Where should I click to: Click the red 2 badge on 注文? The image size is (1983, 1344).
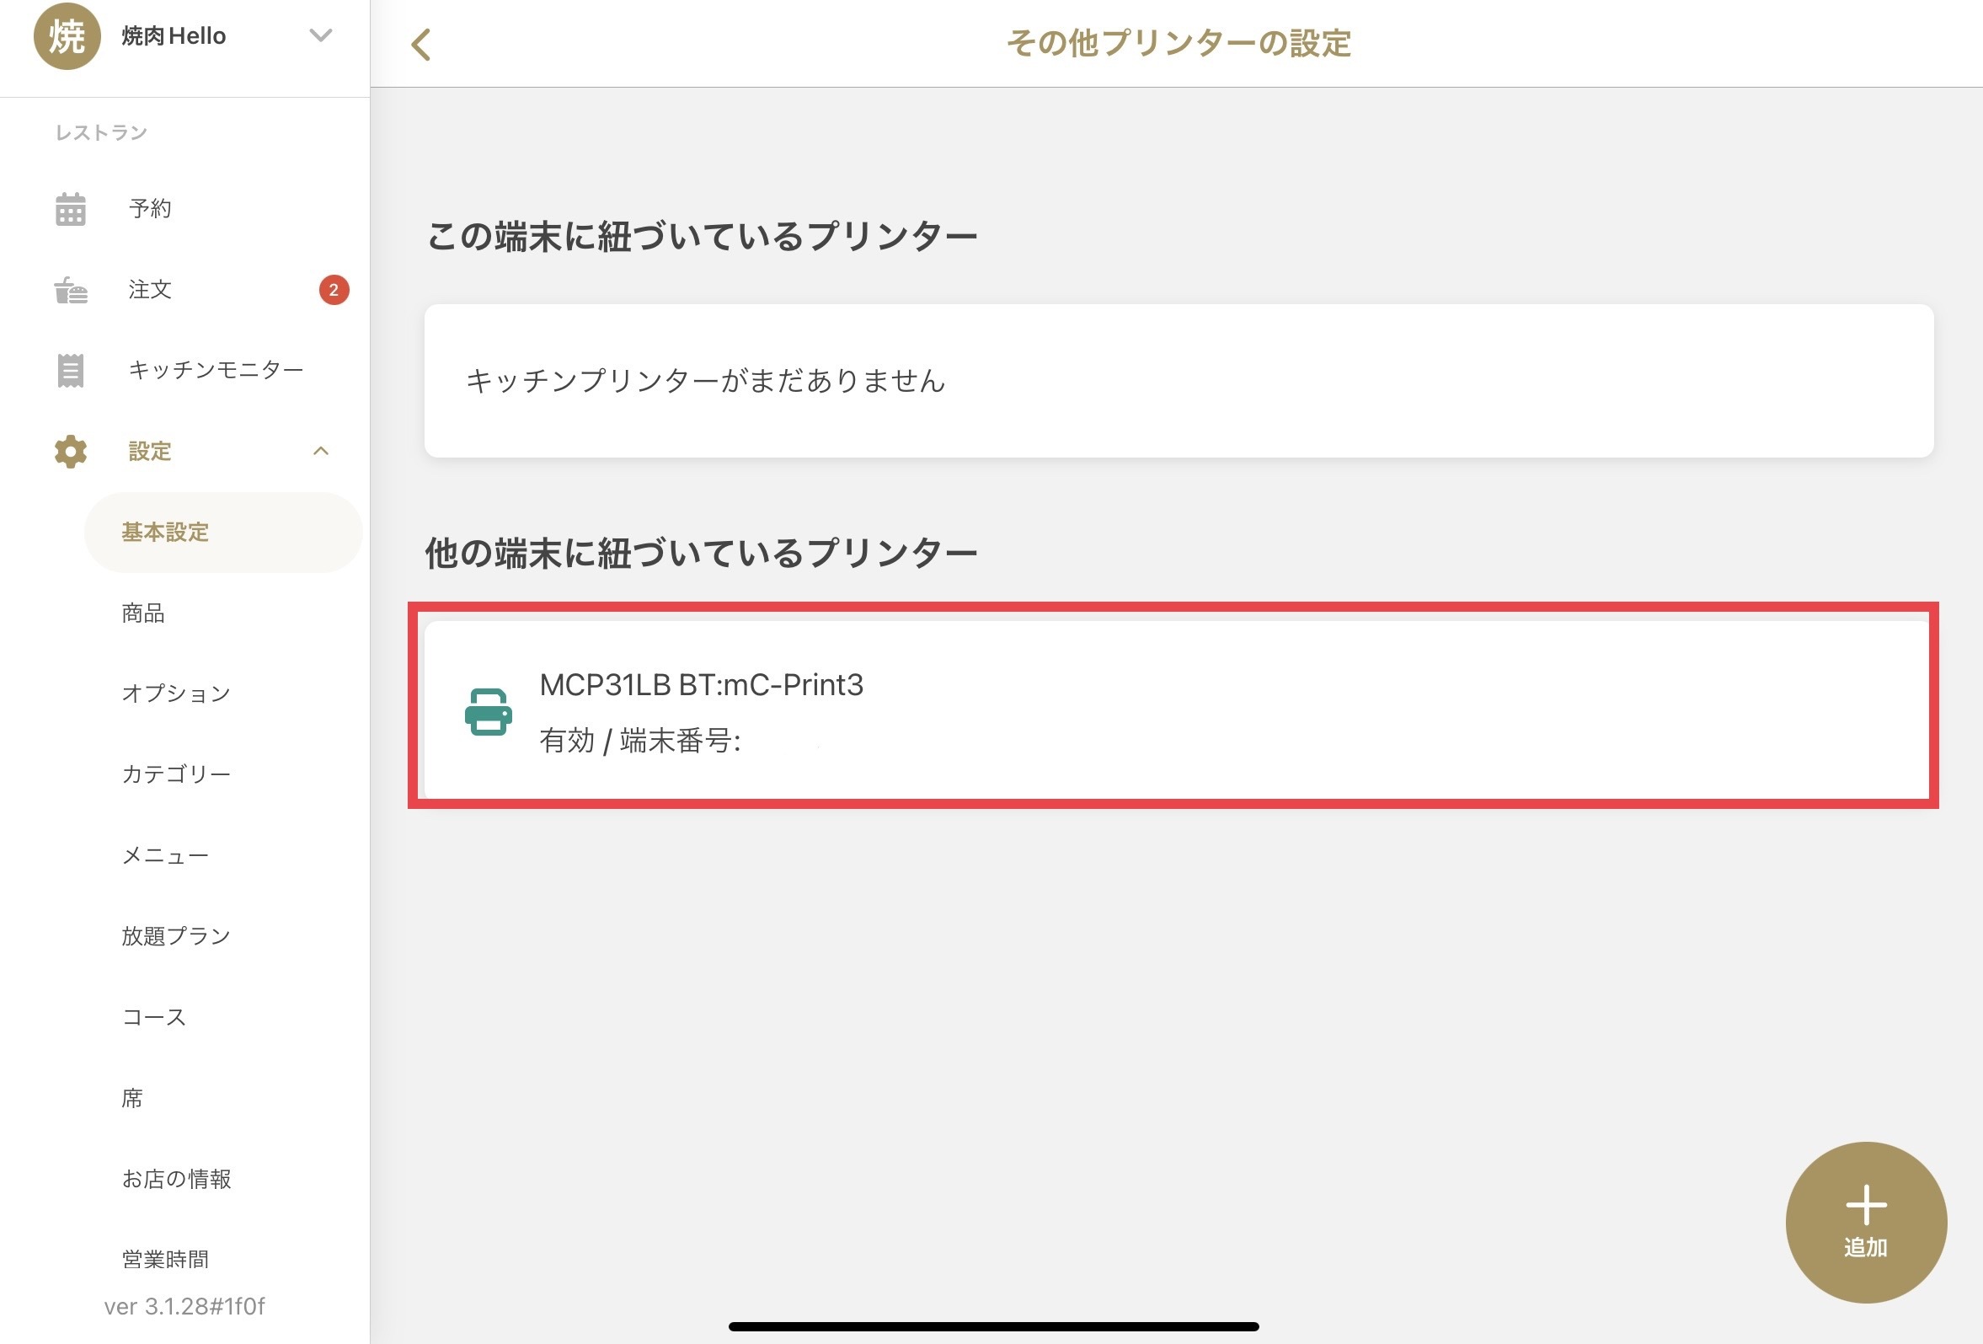334,290
